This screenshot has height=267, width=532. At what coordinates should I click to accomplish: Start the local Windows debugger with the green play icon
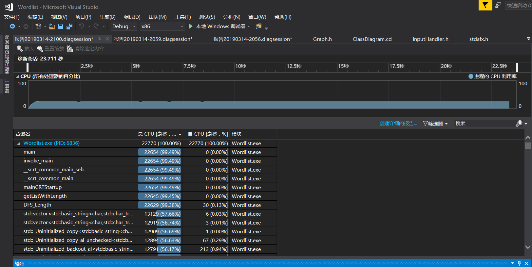[x=191, y=26]
